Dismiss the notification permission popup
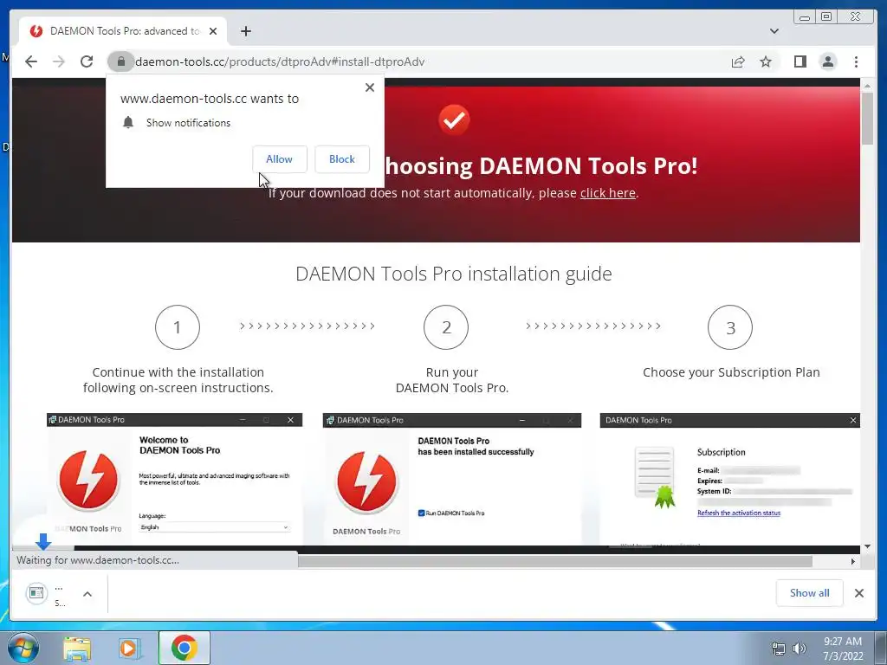 point(370,87)
